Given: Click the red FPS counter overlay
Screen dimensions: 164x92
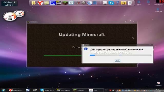Looking at the screenshot, I should [x=160, y=1].
